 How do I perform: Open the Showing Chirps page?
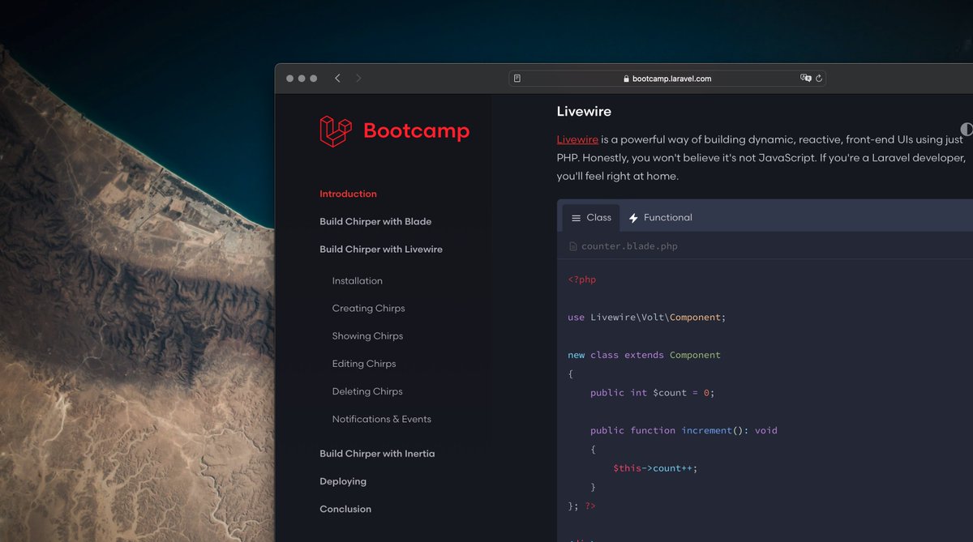(367, 335)
